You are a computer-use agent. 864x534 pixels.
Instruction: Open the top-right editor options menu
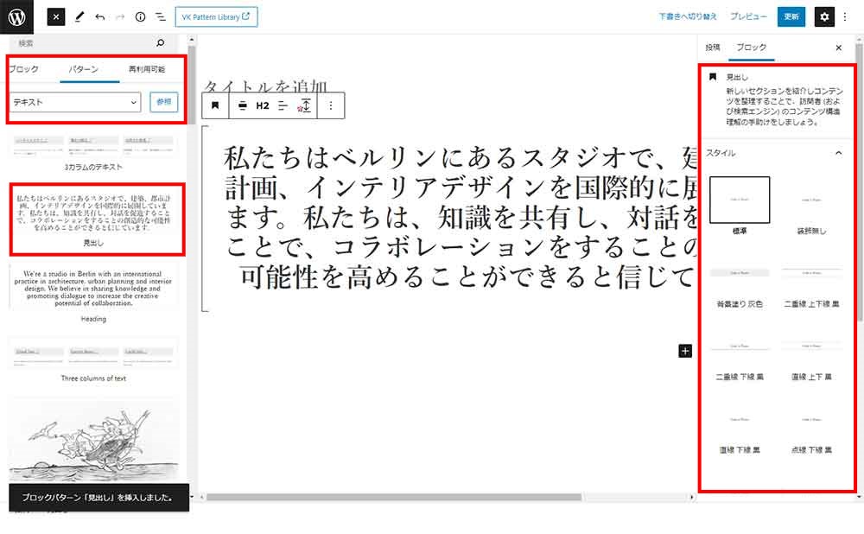(846, 16)
